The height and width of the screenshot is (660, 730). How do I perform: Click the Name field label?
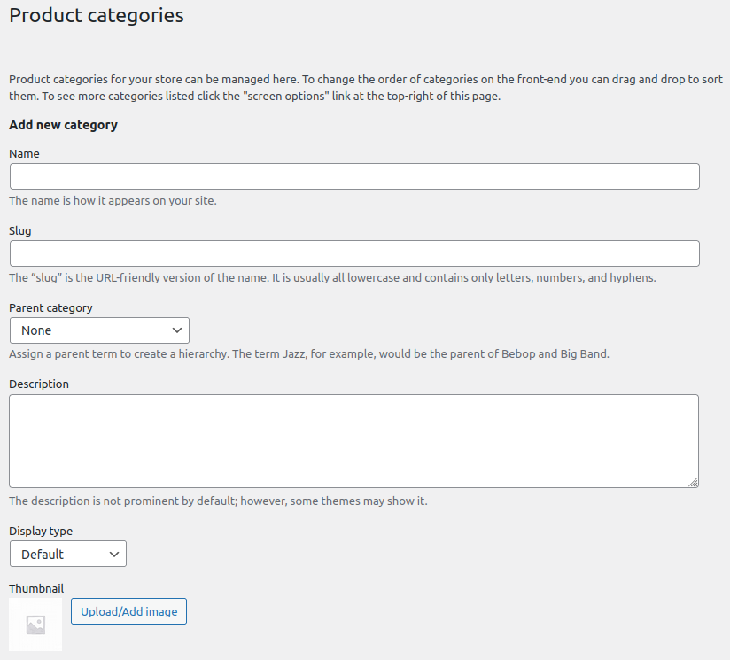pyautogui.click(x=24, y=153)
